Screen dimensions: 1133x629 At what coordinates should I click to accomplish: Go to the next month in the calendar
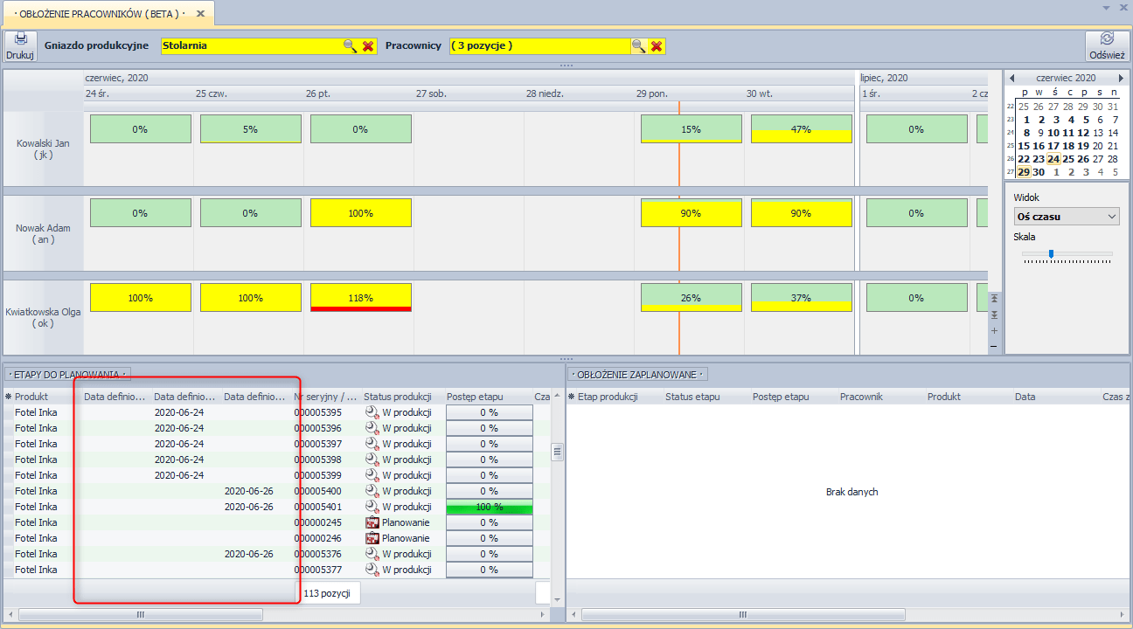point(1121,78)
